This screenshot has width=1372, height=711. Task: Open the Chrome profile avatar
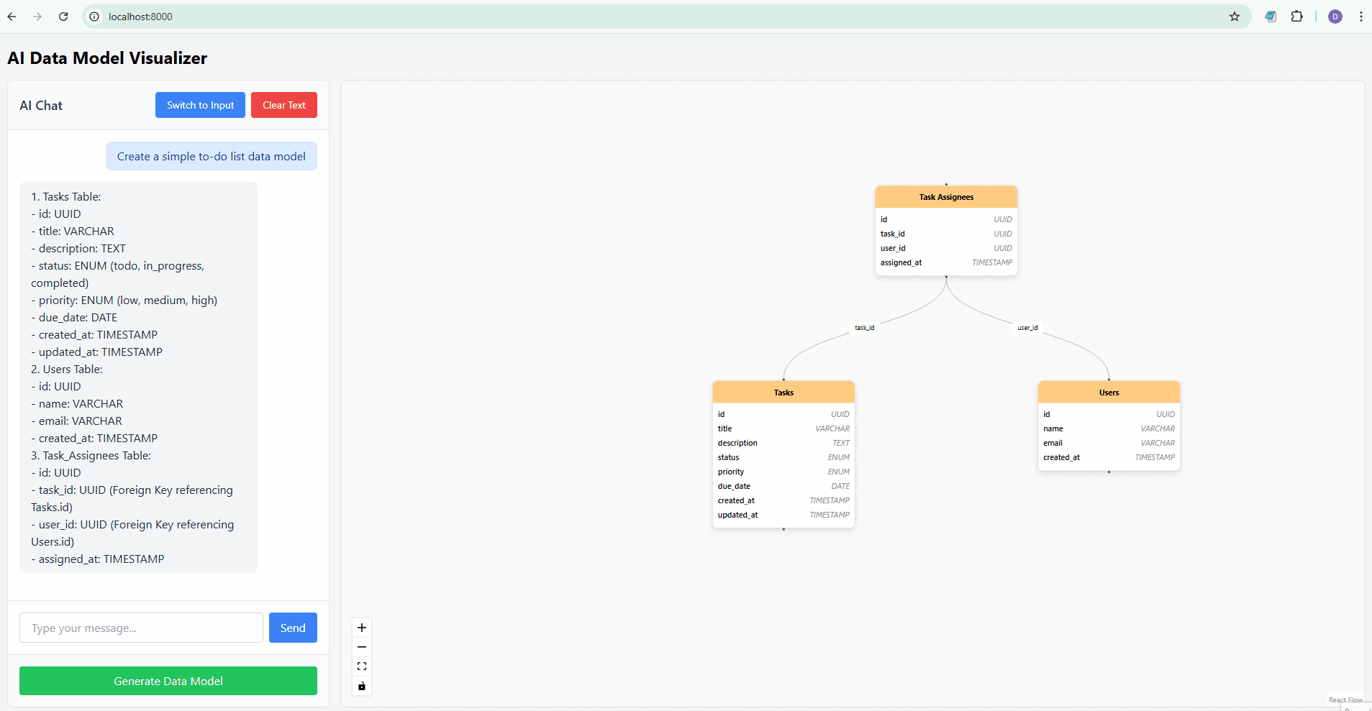pos(1335,17)
